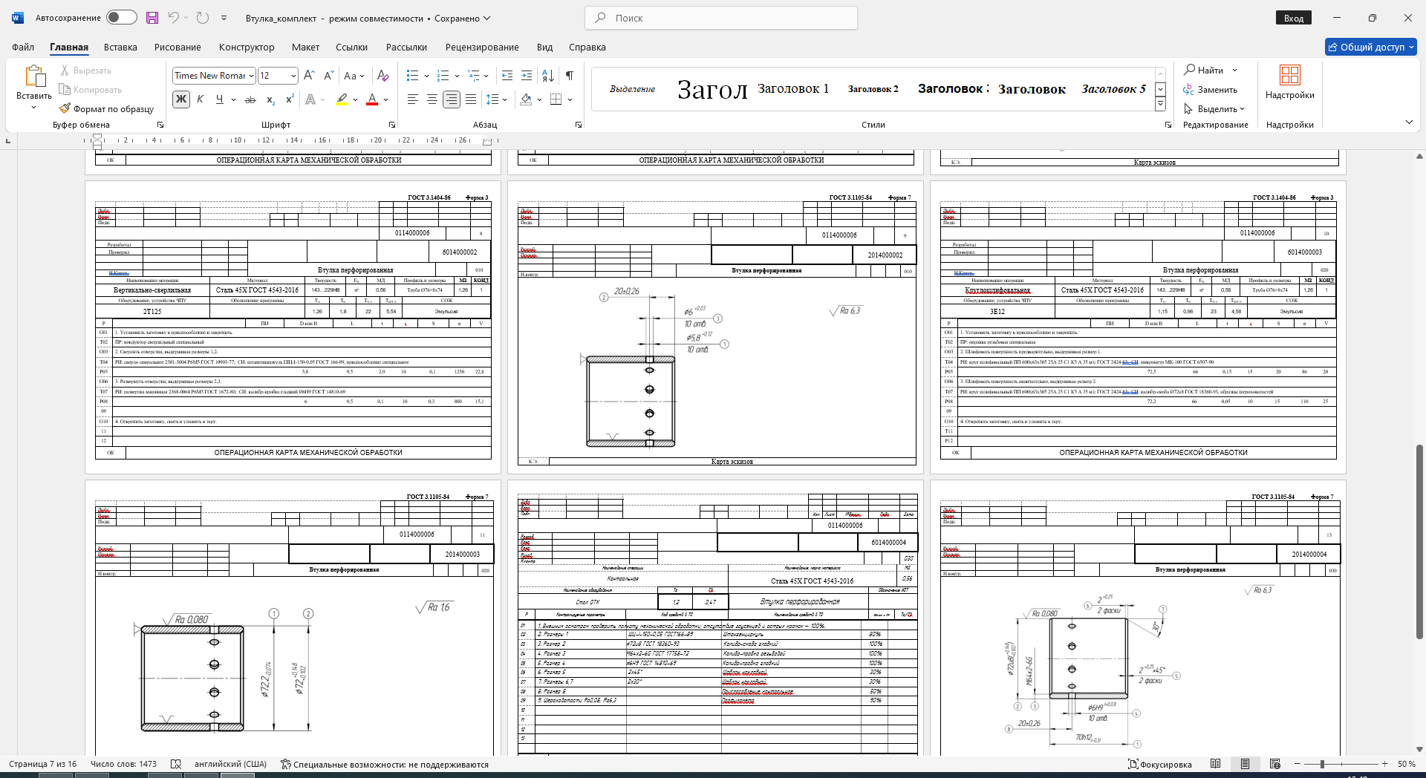The width and height of the screenshot is (1426, 778).
Task: Open the font size 12 dropdown
Action: pyautogui.click(x=293, y=76)
